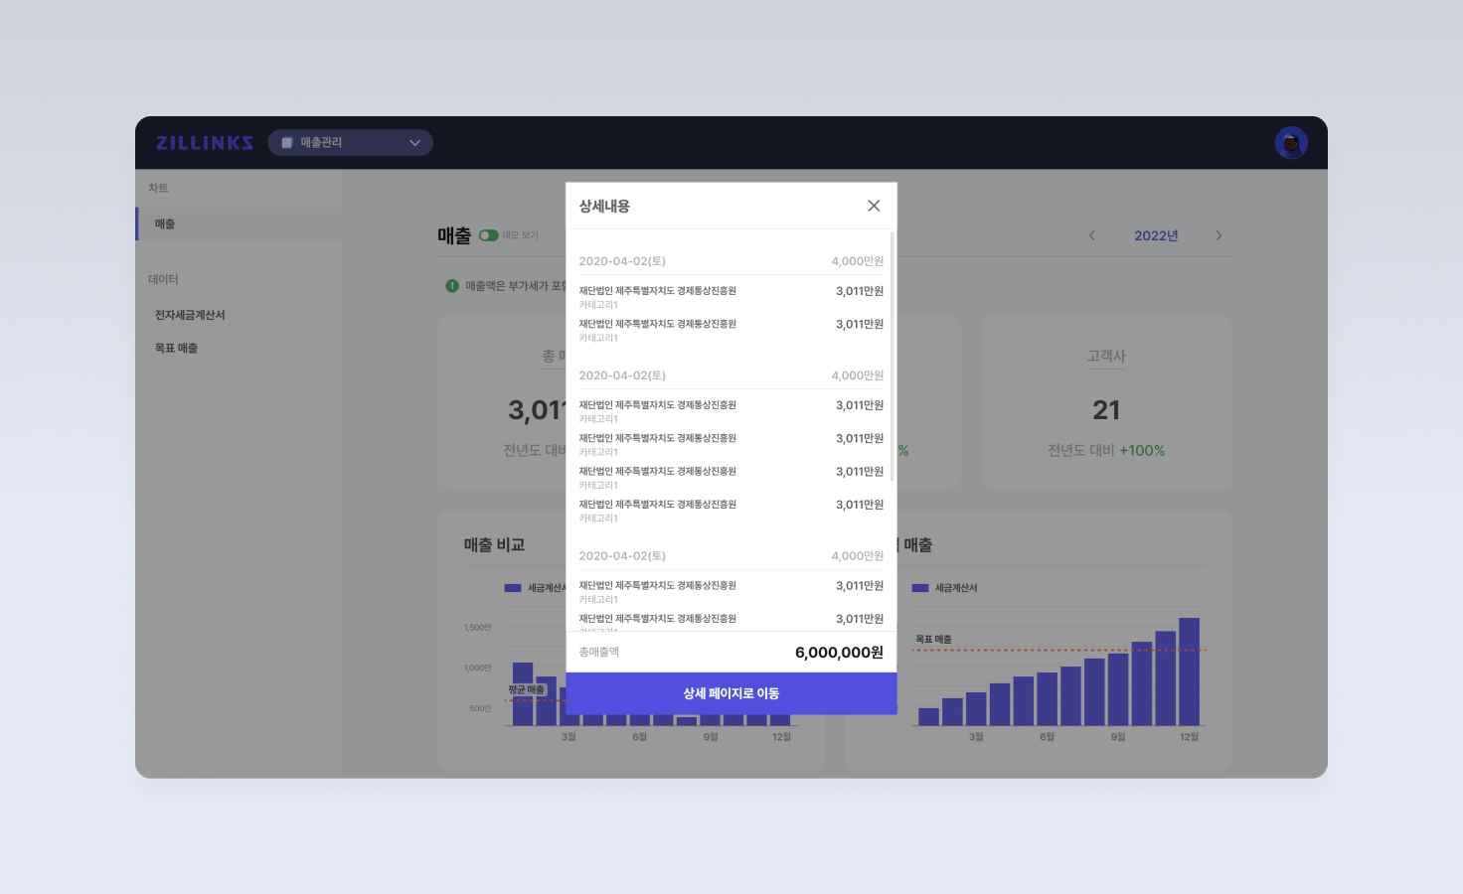This screenshot has width=1463, height=894.
Task: Click the 매출 비교 chart title
Action: pyautogui.click(x=494, y=544)
